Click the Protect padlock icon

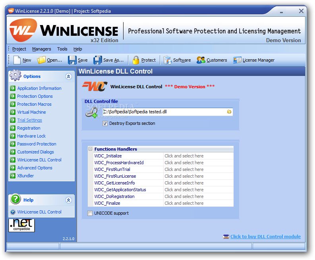136,60
